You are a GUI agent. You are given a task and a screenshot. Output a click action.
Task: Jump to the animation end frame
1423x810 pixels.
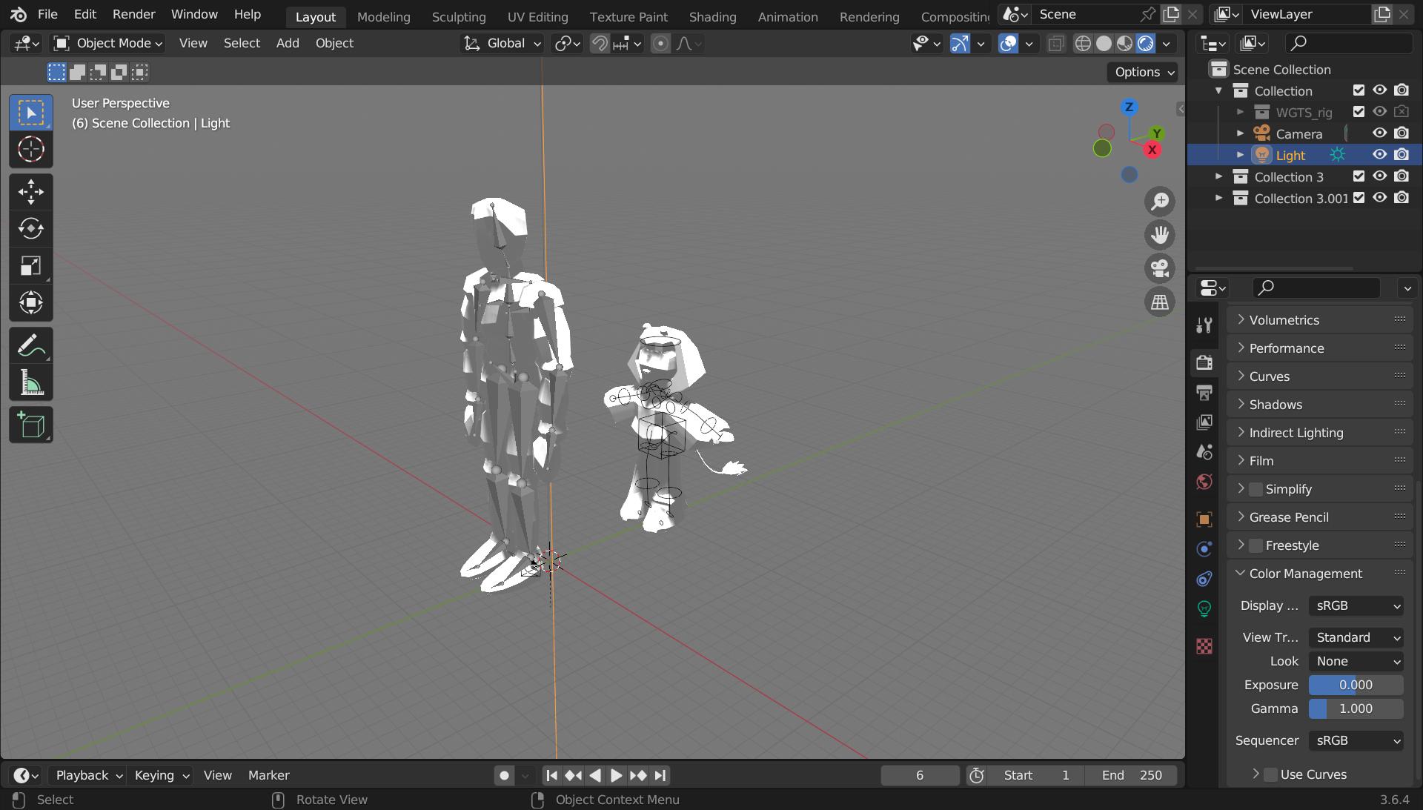[x=660, y=776]
